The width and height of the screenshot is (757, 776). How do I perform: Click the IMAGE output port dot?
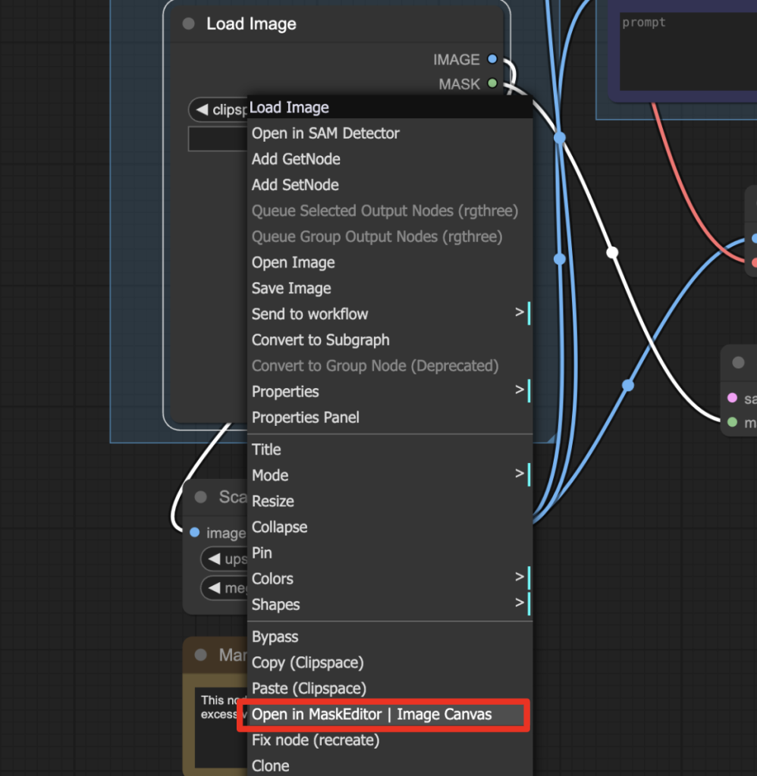[x=492, y=59]
